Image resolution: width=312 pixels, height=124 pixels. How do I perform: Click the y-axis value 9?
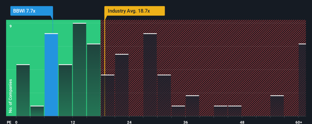[11, 26]
